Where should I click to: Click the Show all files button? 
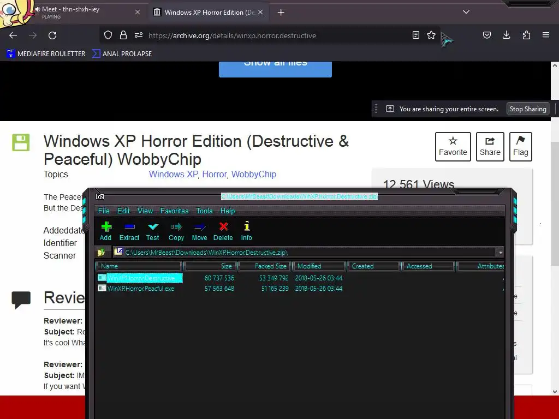point(275,69)
